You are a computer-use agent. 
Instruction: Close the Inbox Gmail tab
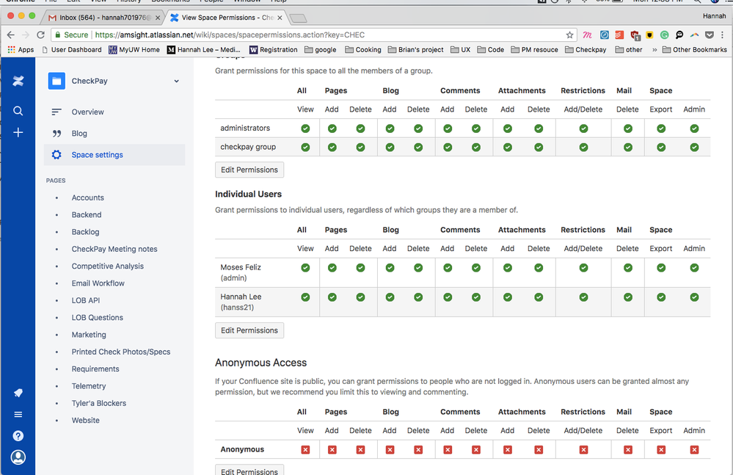pyautogui.click(x=158, y=18)
